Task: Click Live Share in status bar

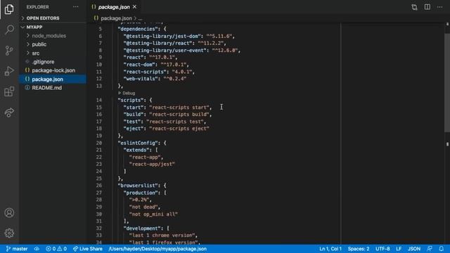Action: pos(87,249)
